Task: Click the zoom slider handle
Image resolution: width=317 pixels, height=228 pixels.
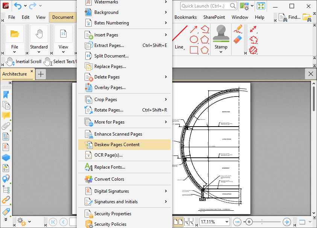Action: tap(249, 222)
